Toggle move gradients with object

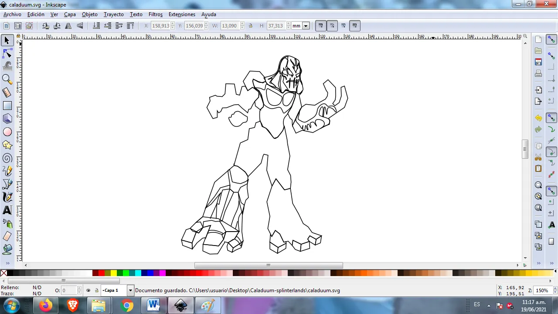[343, 26]
